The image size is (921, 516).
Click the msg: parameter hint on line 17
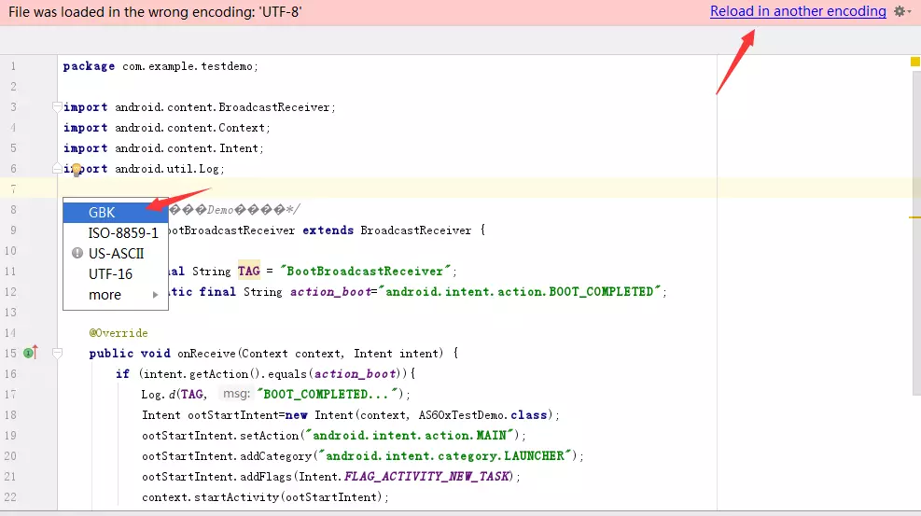(236, 394)
